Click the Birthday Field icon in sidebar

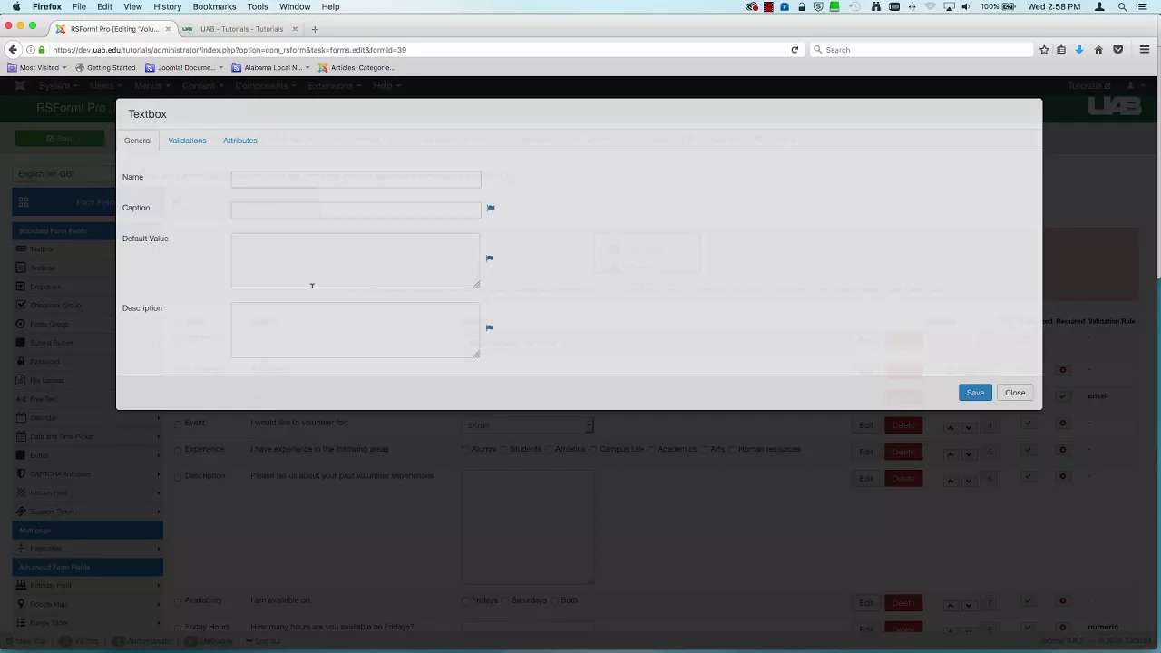pos(21,585)
